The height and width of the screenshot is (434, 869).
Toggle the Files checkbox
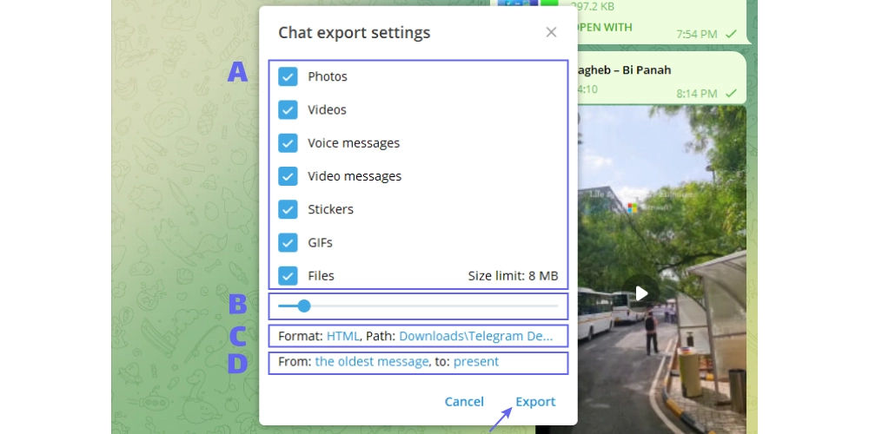point(289,275)
